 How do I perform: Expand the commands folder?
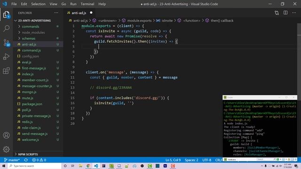[x=30, y=26]
